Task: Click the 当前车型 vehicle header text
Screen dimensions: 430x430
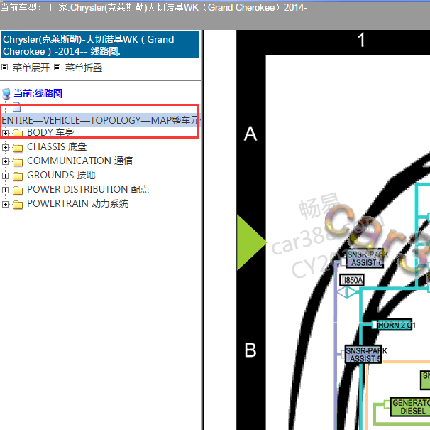Action: click(153, 7)
